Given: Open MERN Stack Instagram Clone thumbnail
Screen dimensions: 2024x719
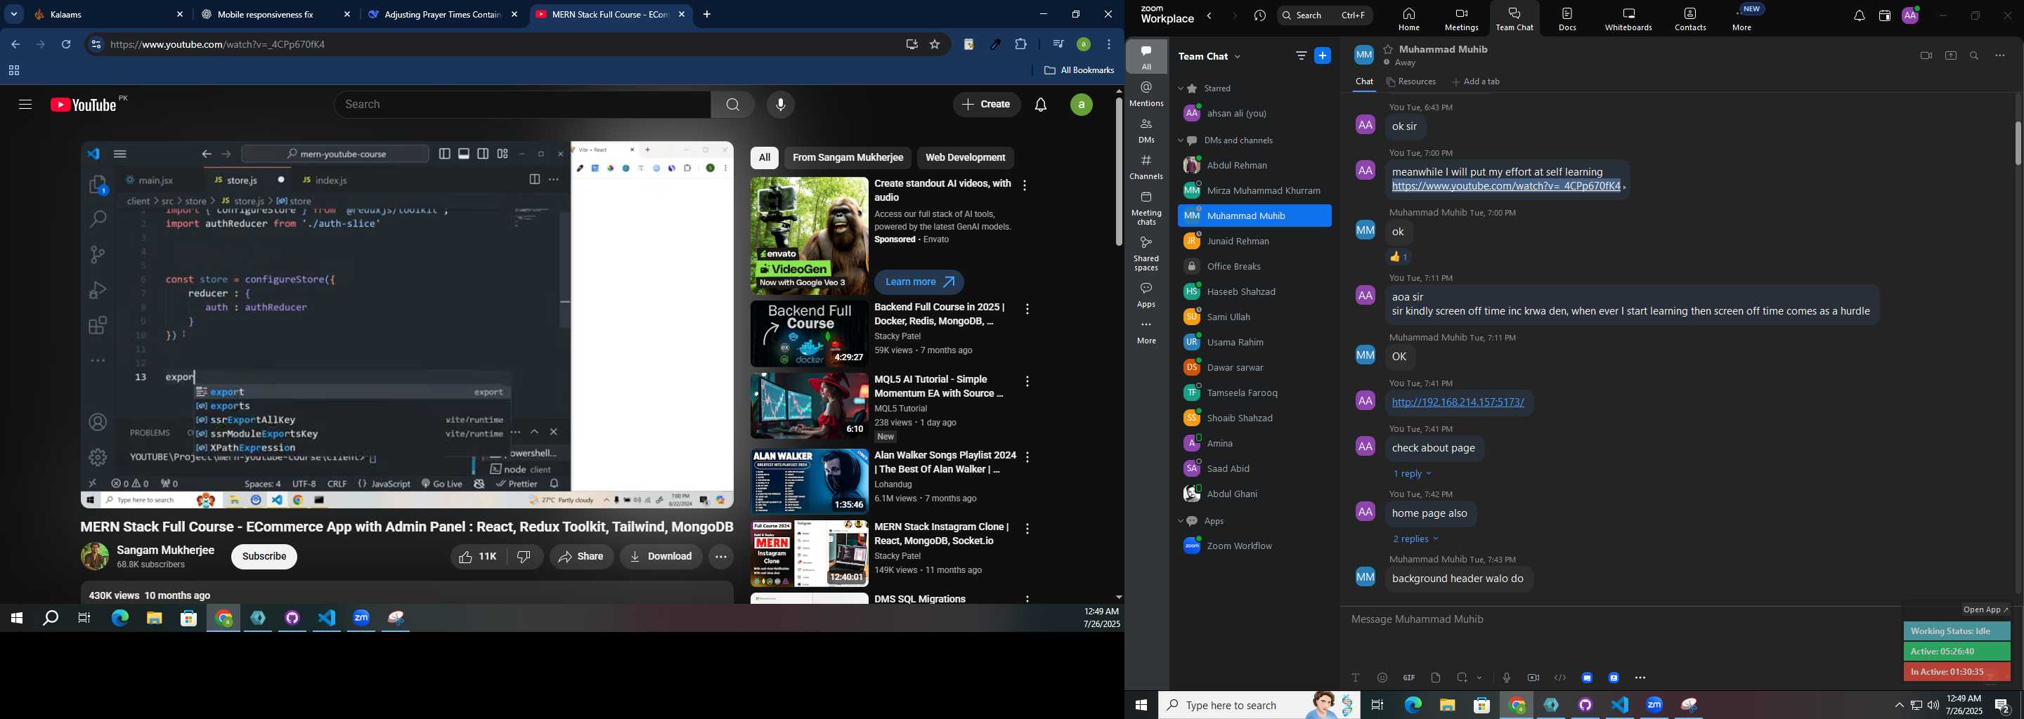Looking at the screenshot, I should click(808, 553).
